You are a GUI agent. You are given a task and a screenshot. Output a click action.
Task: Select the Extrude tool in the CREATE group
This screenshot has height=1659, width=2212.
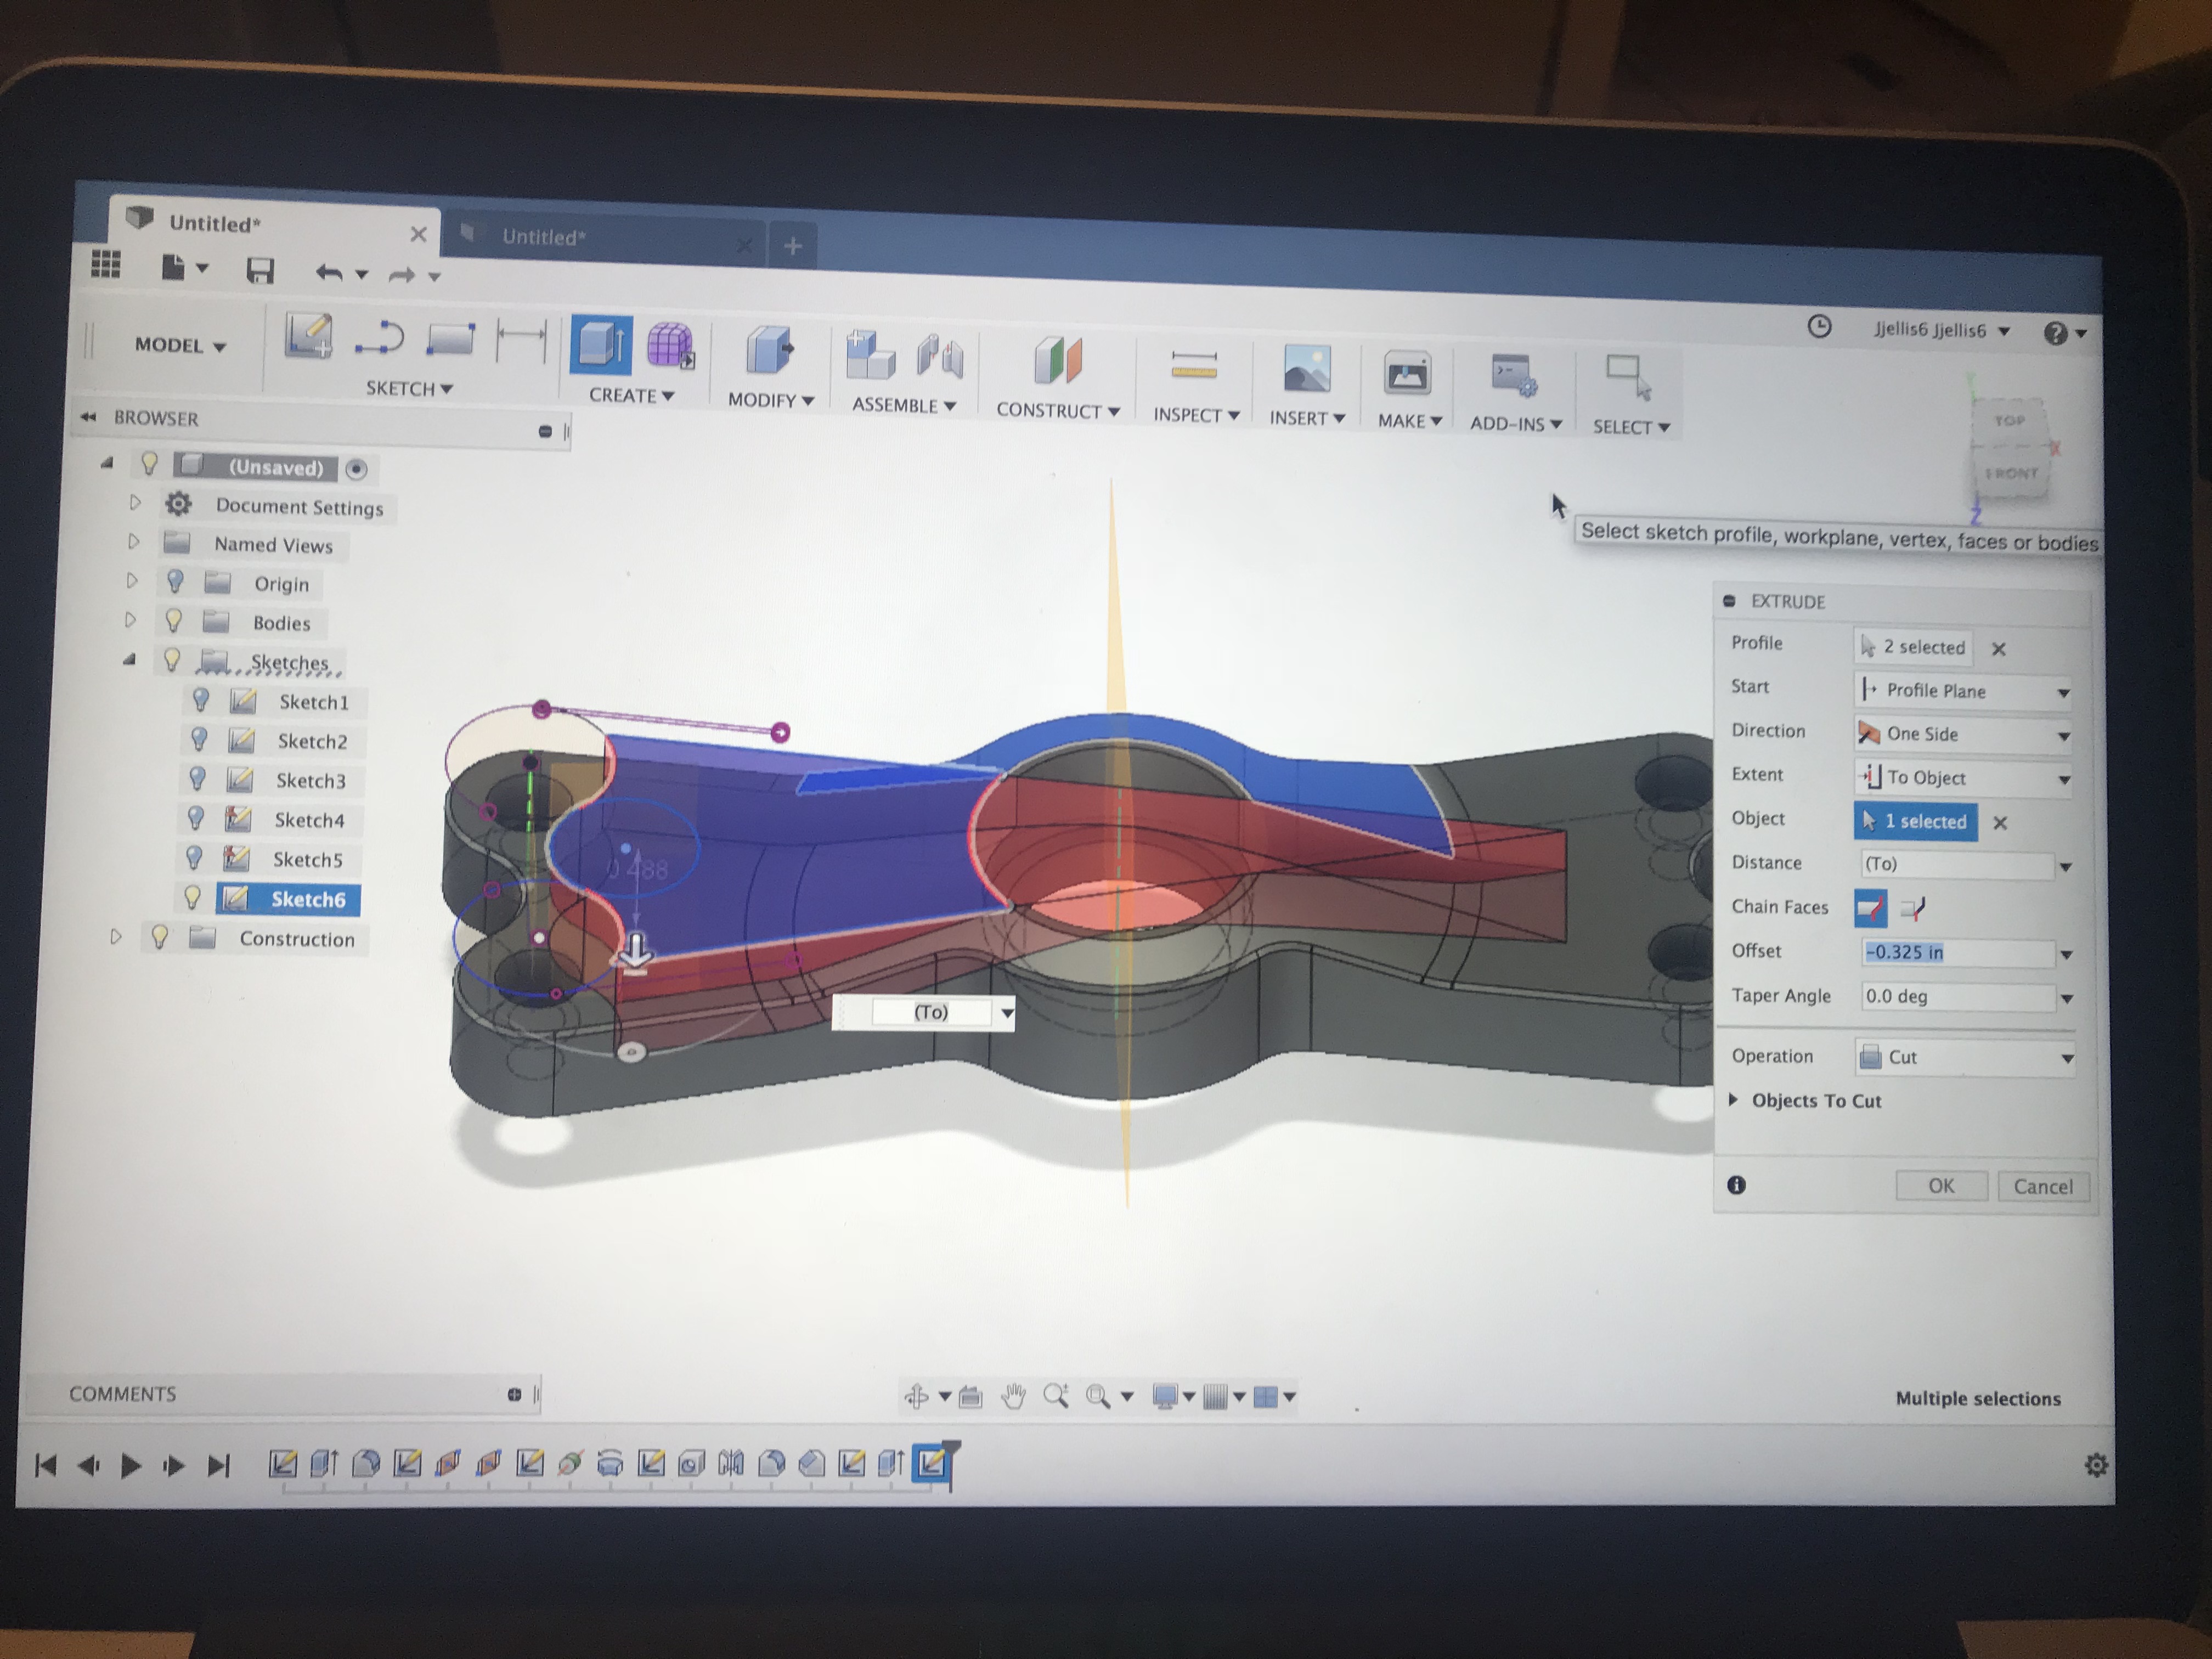pos(601,345)
